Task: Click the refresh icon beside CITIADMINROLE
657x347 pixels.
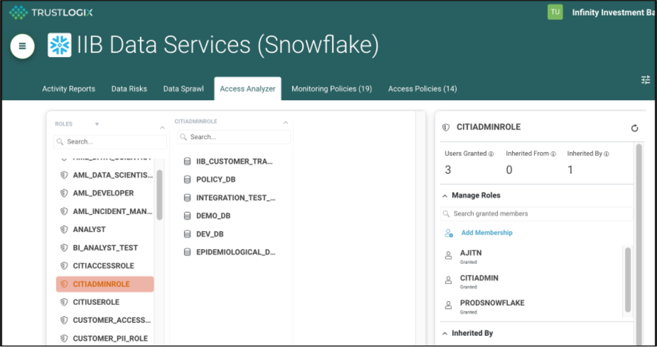Action: 634,128
